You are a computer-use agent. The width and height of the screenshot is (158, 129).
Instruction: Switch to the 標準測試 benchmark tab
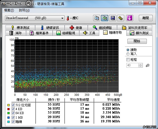click(20, 28)
